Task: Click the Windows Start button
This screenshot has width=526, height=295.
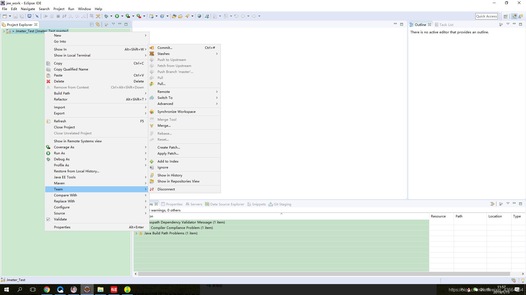Action: (7, 290)
